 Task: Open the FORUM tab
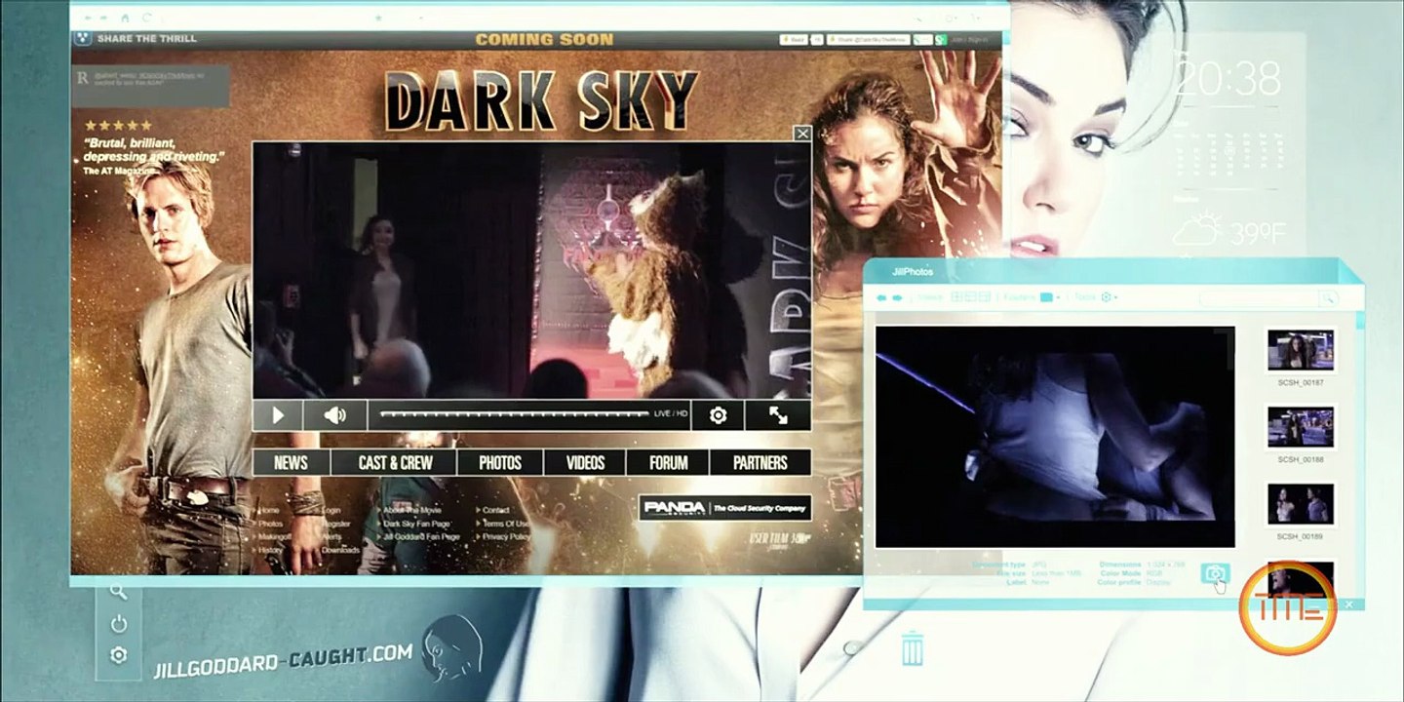(668, 463)
